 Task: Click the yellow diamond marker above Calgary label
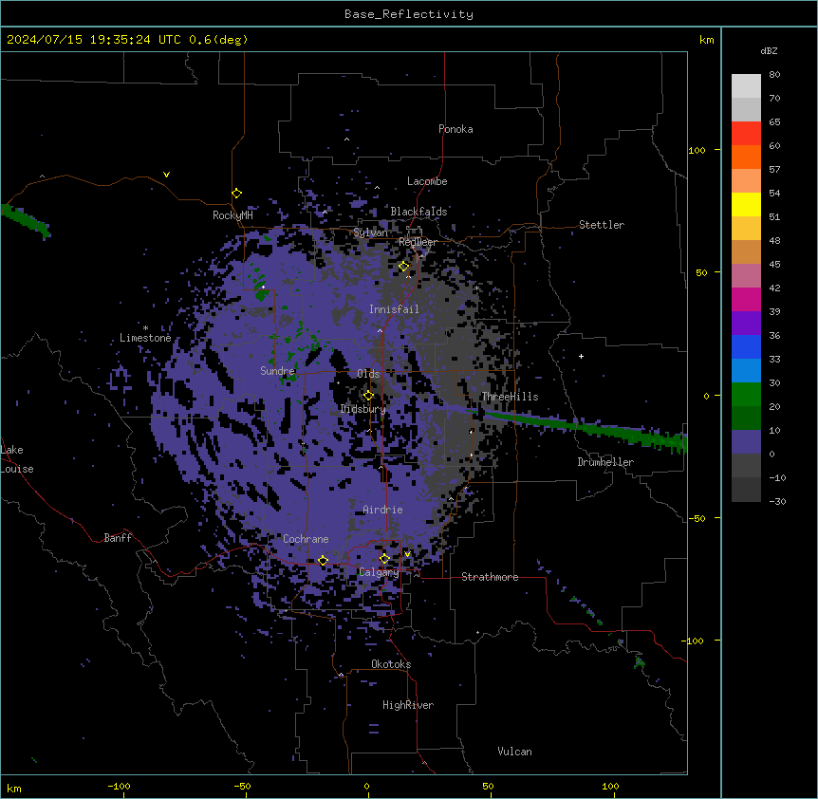(384, 559)
